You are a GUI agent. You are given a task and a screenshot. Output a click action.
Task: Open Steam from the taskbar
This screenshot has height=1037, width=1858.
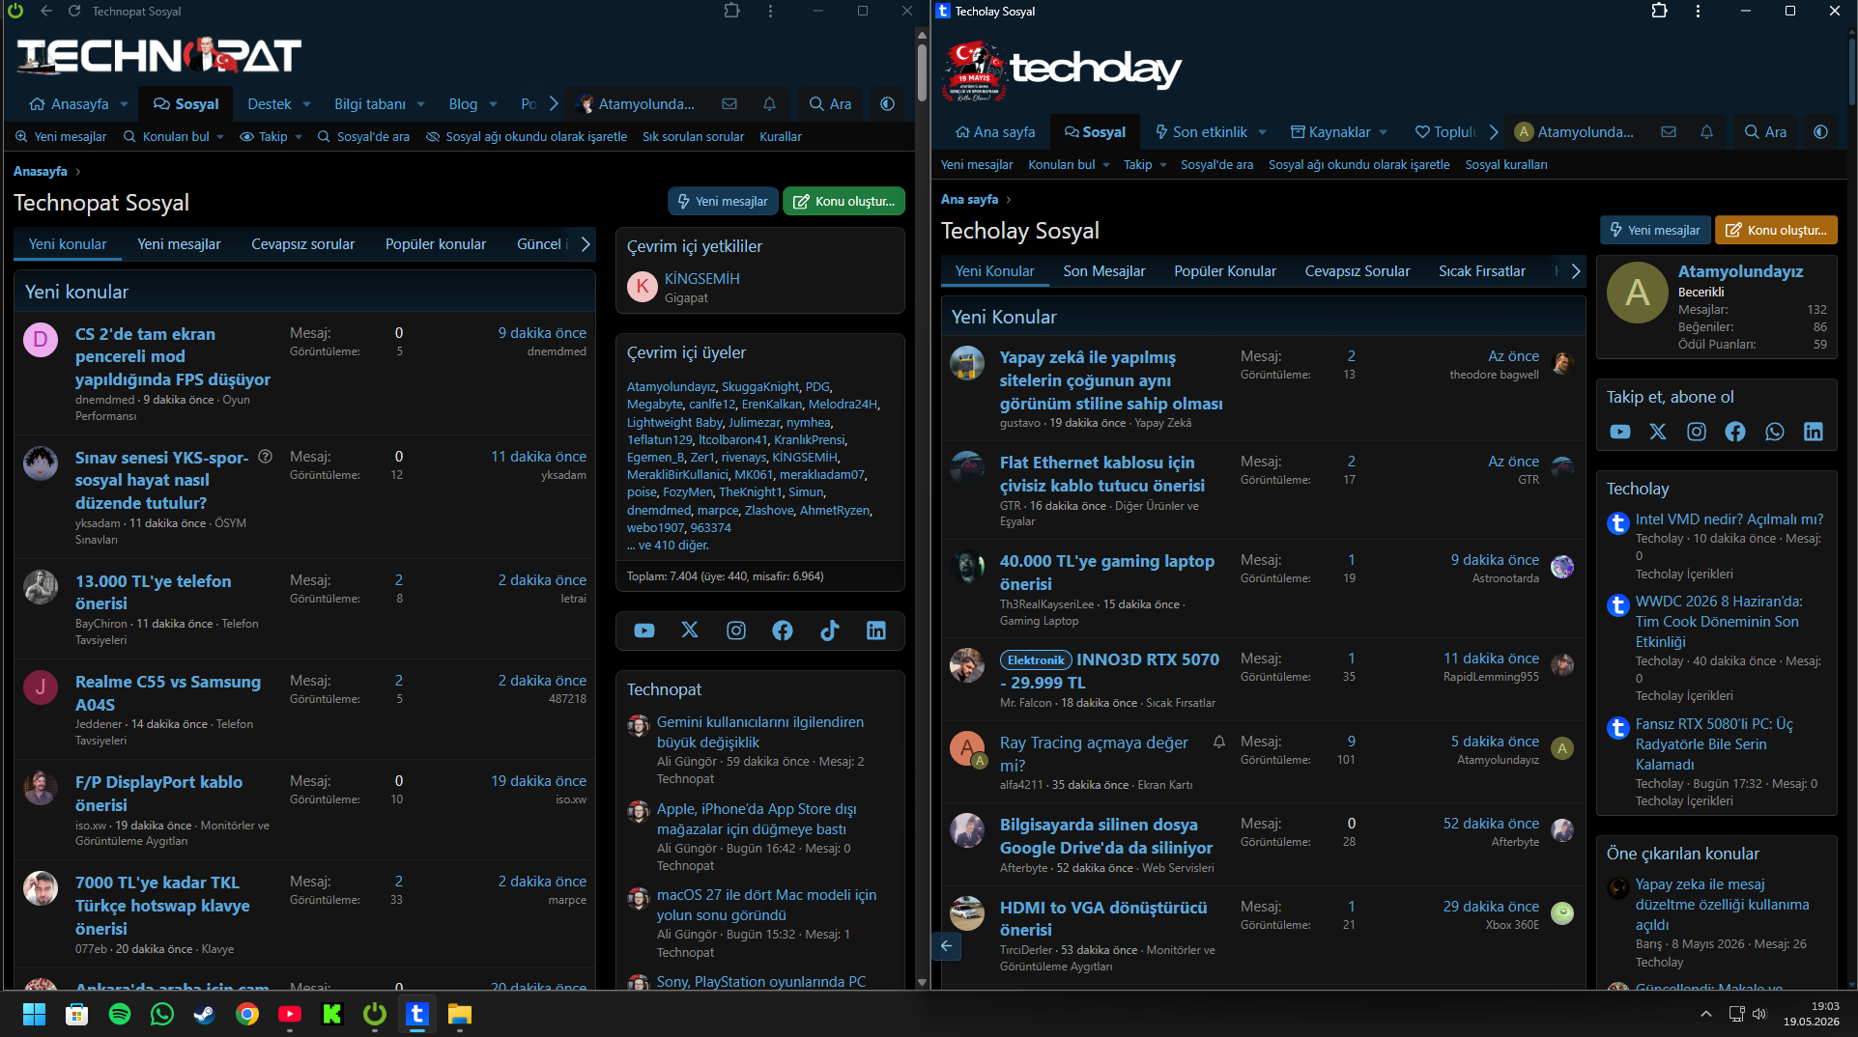point(205,1014)
